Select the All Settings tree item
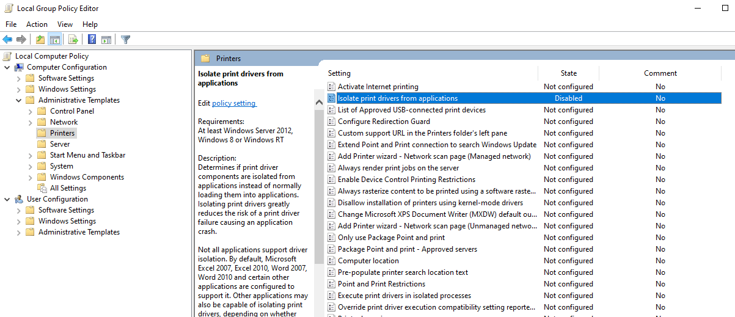The width and height of the screenshot is (735, 317). click(x=68, y=188)
